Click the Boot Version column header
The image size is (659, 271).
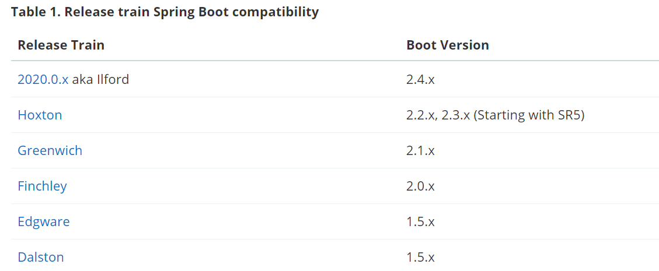tap(447, 45)
